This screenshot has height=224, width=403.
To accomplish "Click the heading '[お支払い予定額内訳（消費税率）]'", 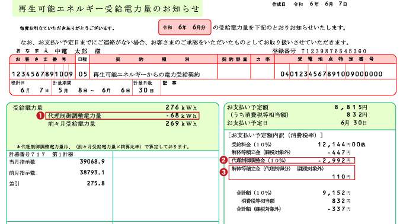I will (x=275, y=135).
